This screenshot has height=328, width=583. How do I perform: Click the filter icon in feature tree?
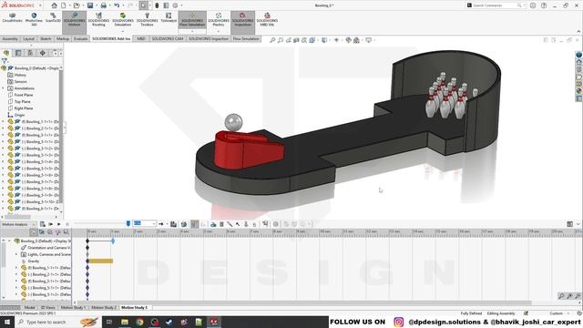5,61
